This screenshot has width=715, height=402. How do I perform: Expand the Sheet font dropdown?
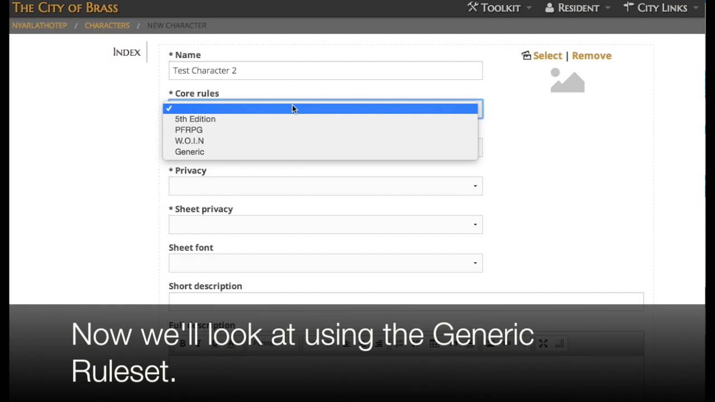(x=326, y=263)
